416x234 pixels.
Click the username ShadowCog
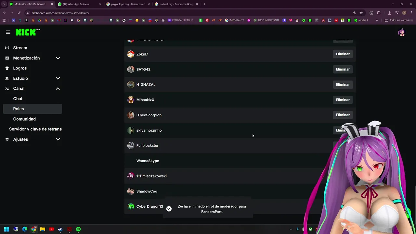coord(147,191)
